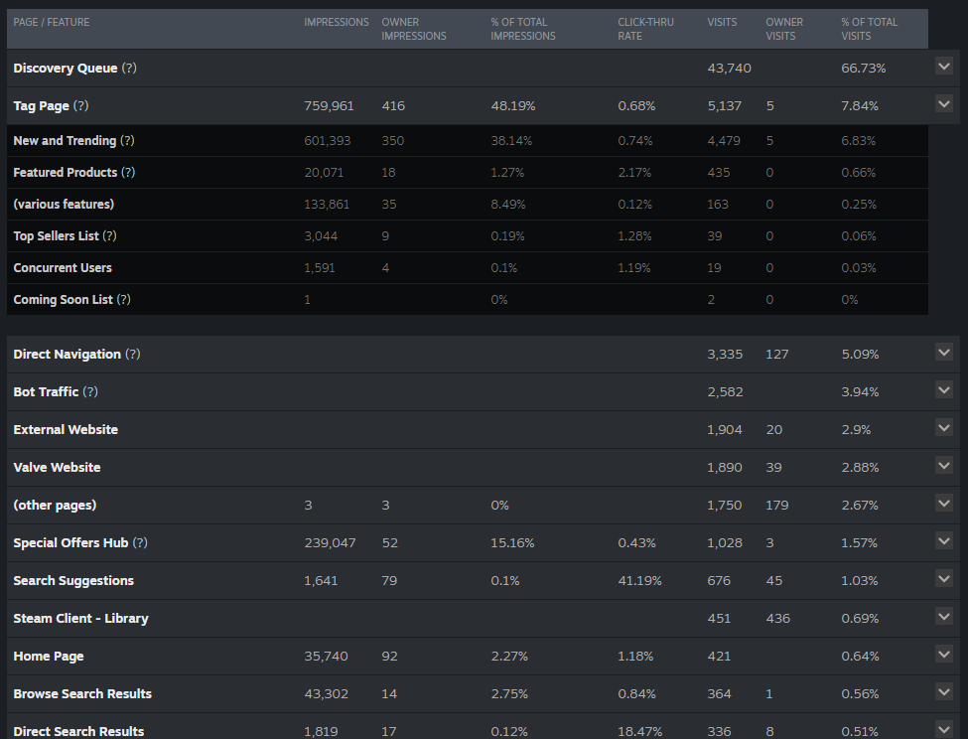Expand the Bot Traffic row chevron
Viewport: 968px width, 739px height.
pos(944,390)
